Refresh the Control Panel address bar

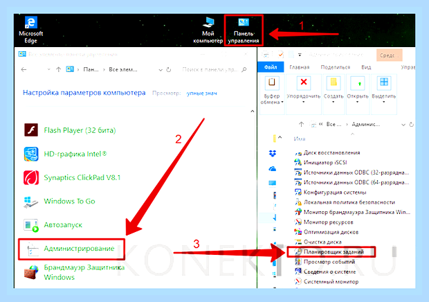(169, 70)
